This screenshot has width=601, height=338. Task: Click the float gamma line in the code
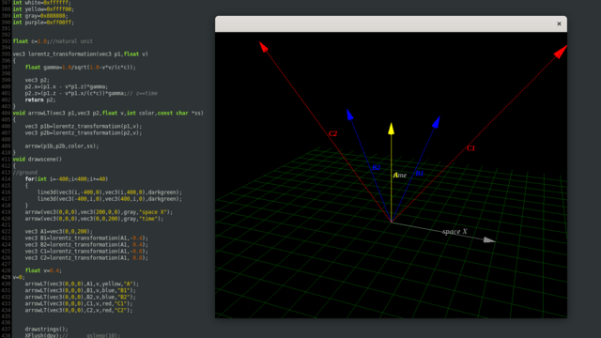(81, 67)
